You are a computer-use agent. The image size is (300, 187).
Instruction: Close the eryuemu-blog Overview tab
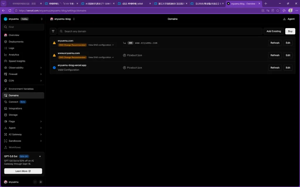coord(259,4)
